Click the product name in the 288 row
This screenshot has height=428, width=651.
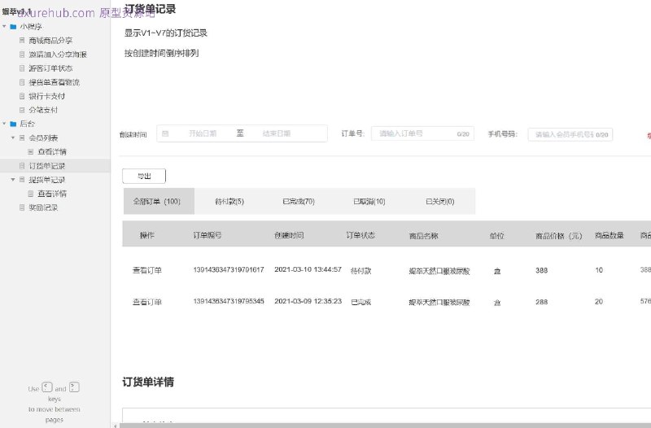tap(439, 302)
